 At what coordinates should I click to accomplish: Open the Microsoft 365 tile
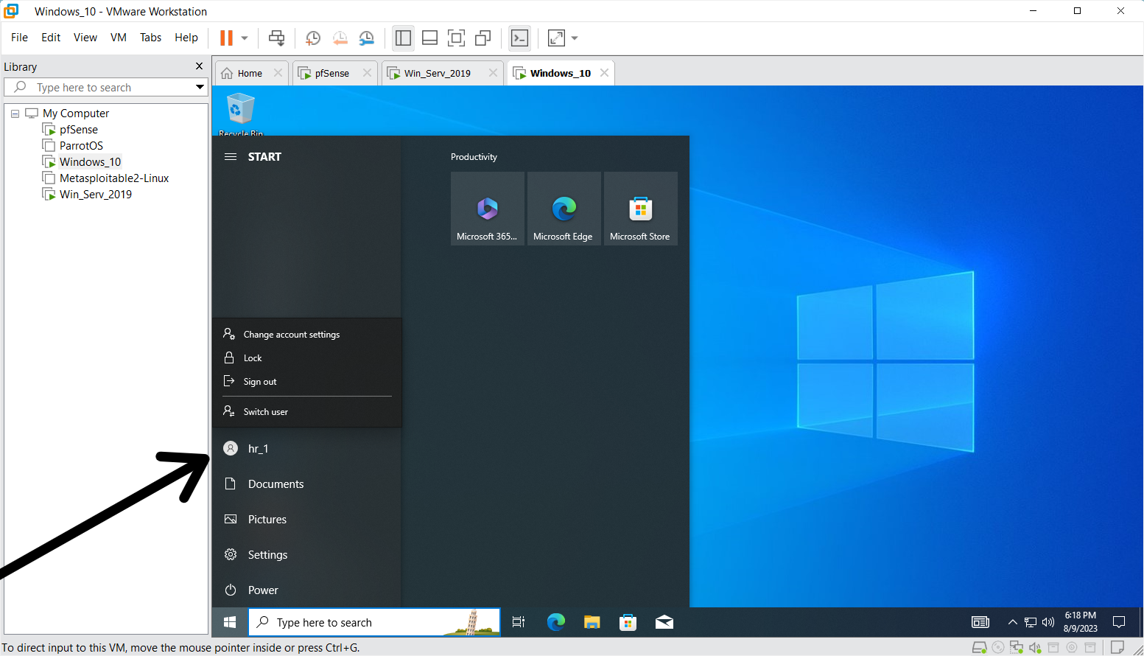(x=488, y=209)
